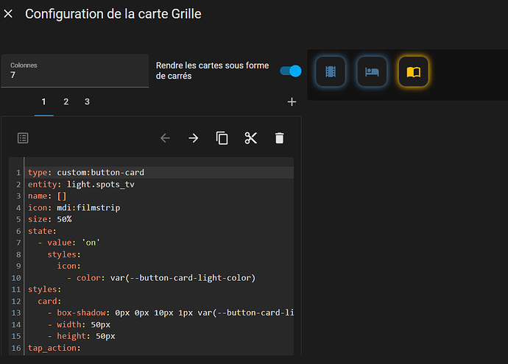This screenshot has width=508, height=364.
Task: Switch to card tab 2
Action: (66, 102)
